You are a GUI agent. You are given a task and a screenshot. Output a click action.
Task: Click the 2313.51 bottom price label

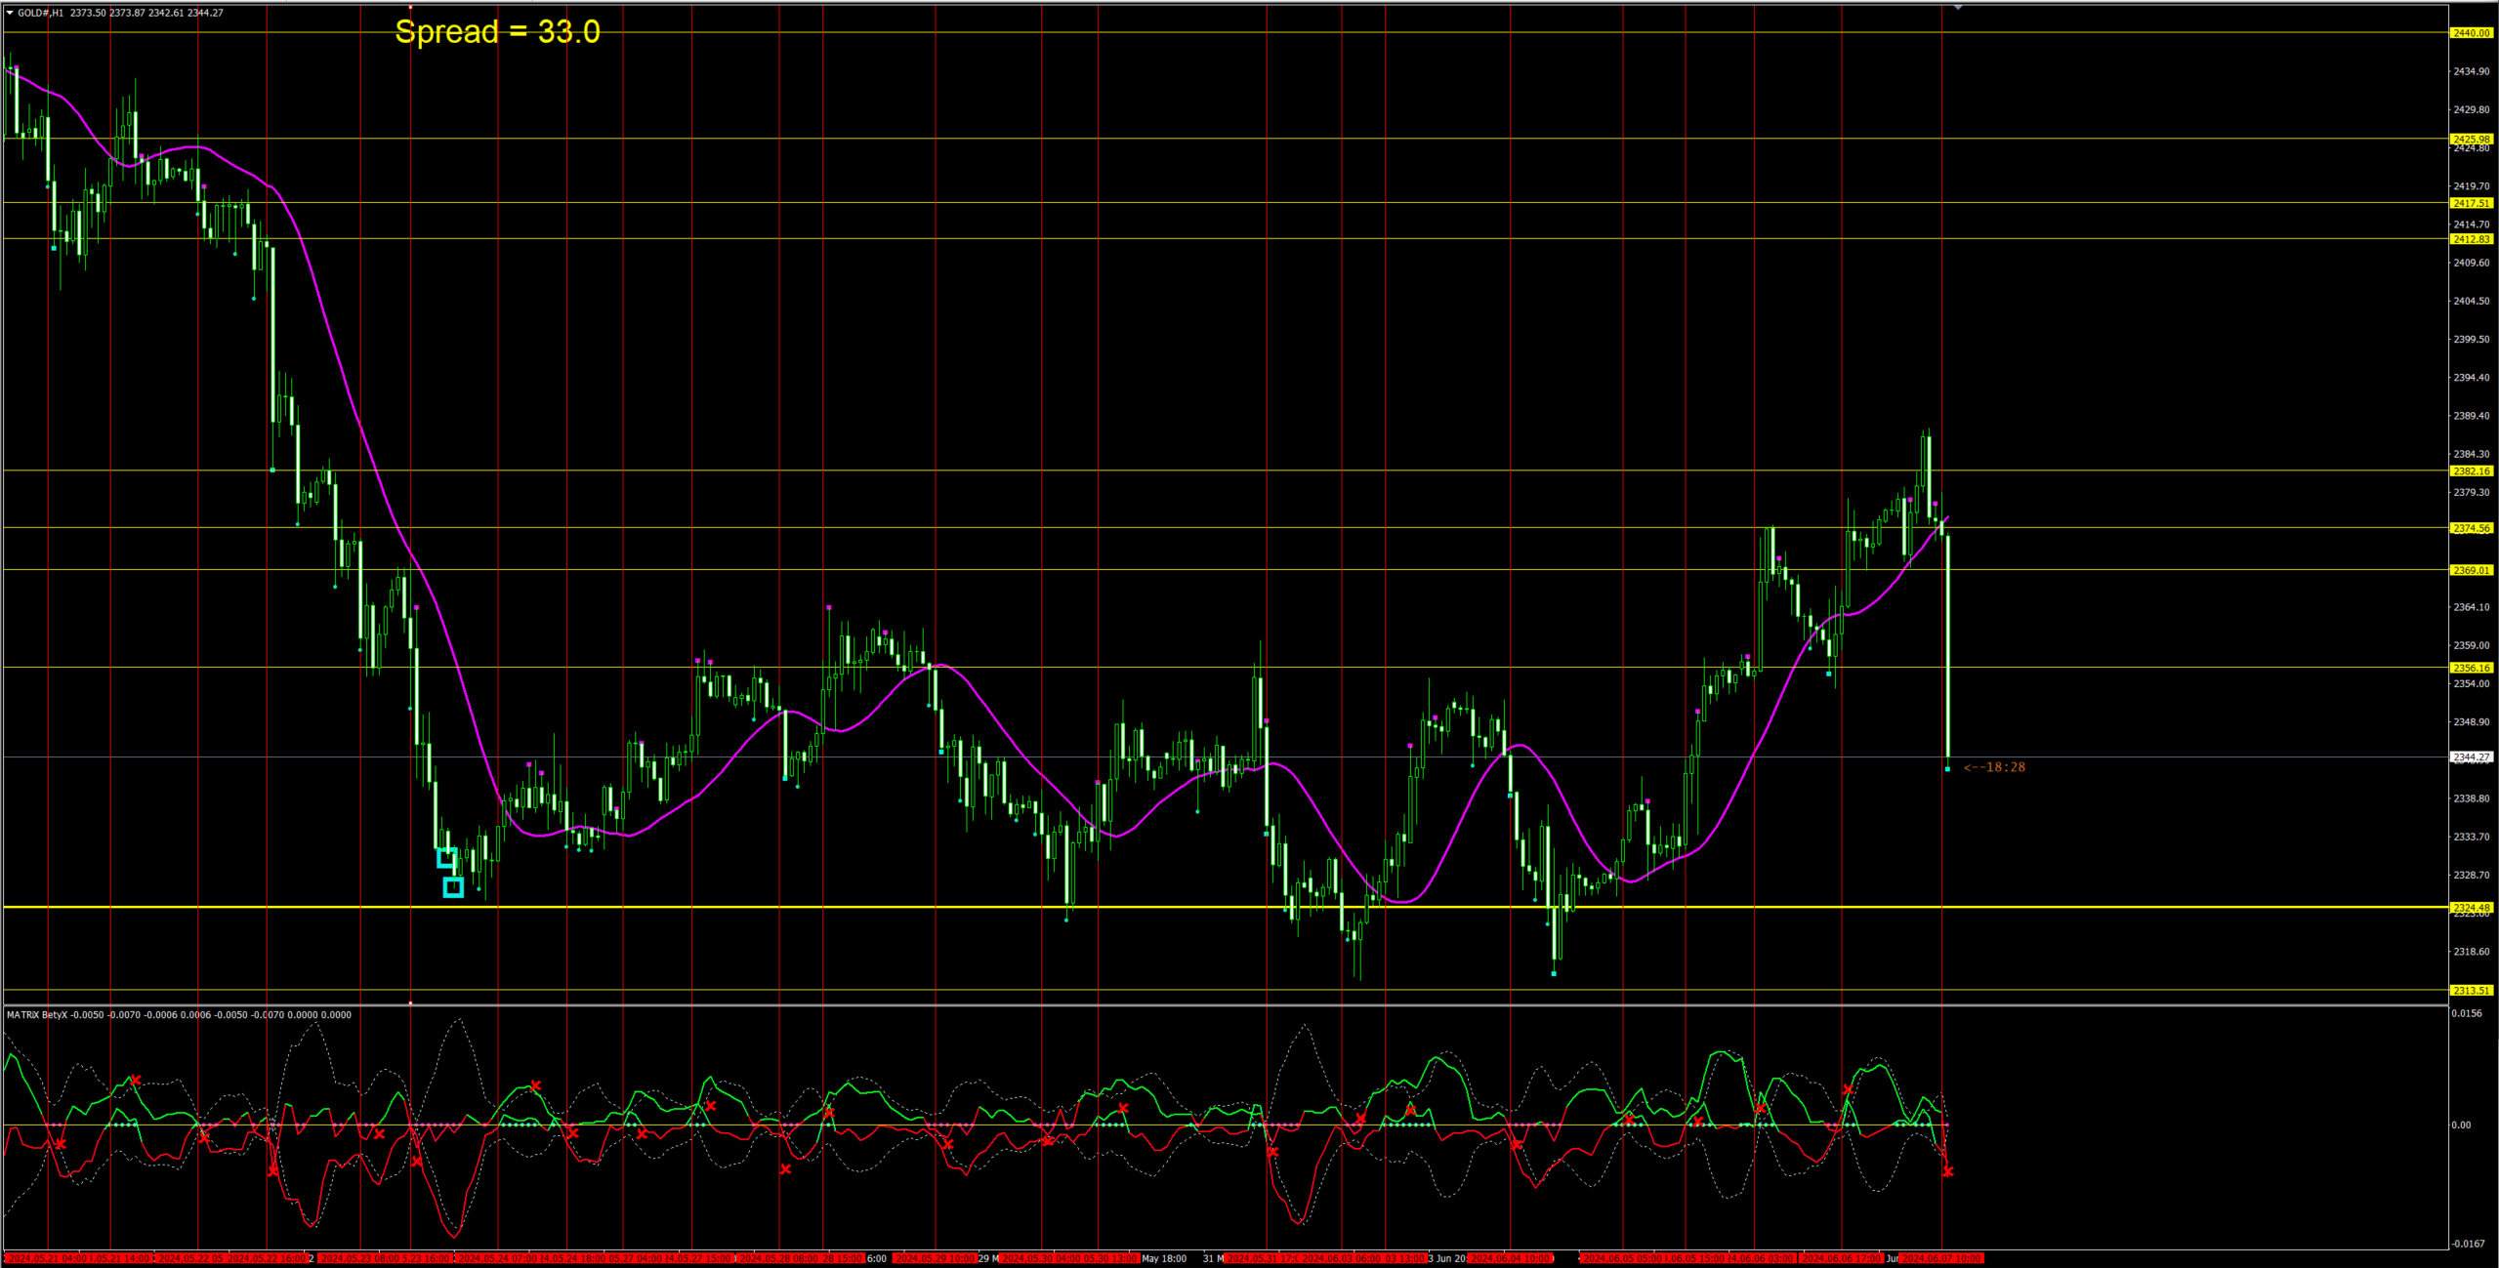[x=2471, y=991]
